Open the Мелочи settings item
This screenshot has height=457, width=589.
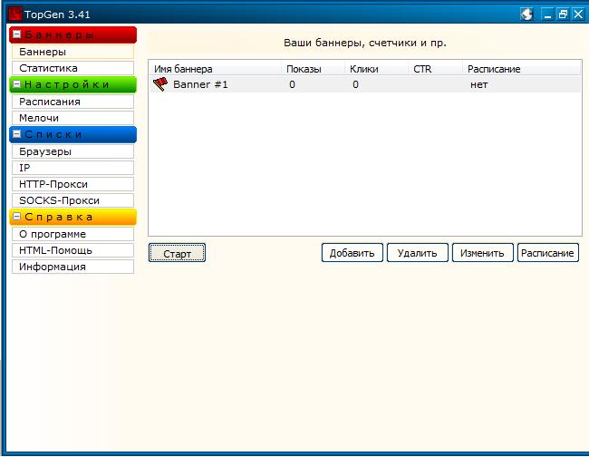72,118
